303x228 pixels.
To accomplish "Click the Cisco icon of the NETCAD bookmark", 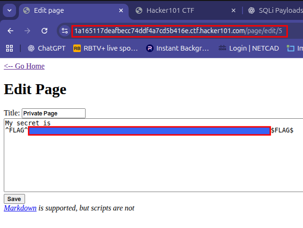I will point(222,48).
